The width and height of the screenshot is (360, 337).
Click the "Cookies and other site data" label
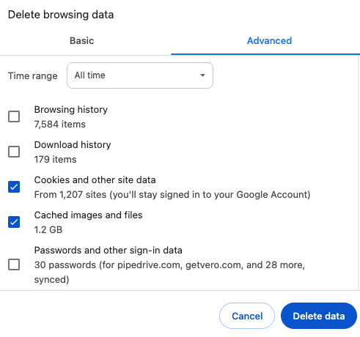[x=95, y=180]
